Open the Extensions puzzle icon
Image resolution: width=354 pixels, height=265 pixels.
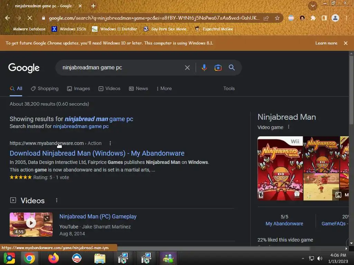pos(313,18)
